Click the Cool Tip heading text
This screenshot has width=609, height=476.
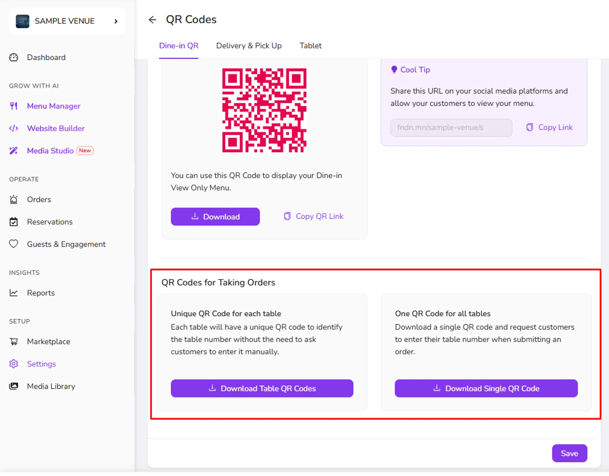[415, 70]
